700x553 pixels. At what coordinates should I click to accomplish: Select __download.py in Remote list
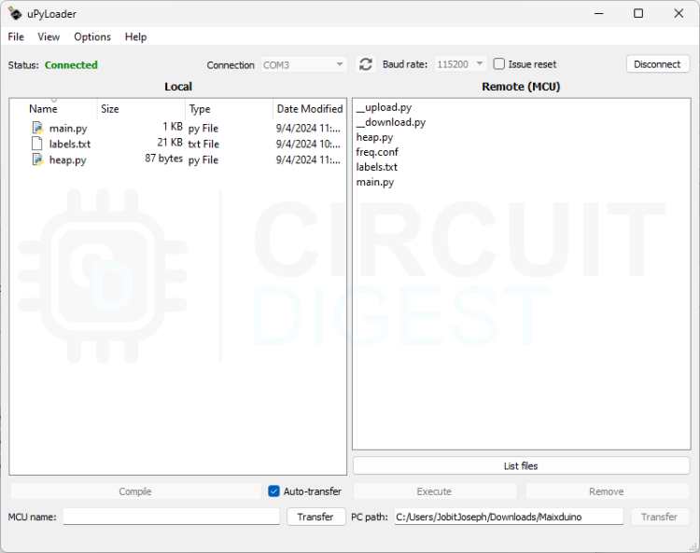(391, 122)
